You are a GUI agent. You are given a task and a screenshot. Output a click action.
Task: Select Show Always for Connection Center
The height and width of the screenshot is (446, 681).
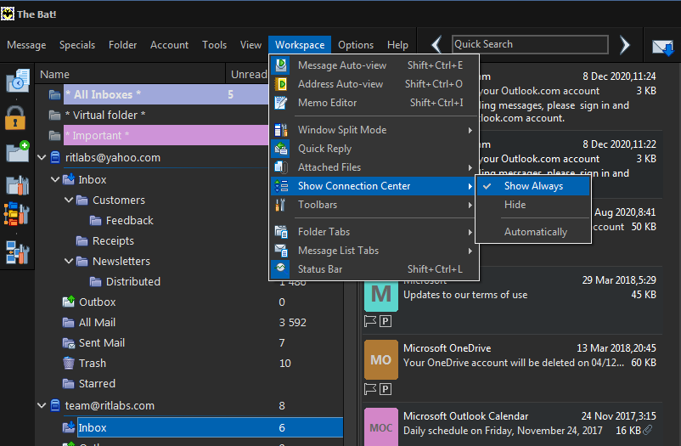pyautogui.click(x=533, y=186)
